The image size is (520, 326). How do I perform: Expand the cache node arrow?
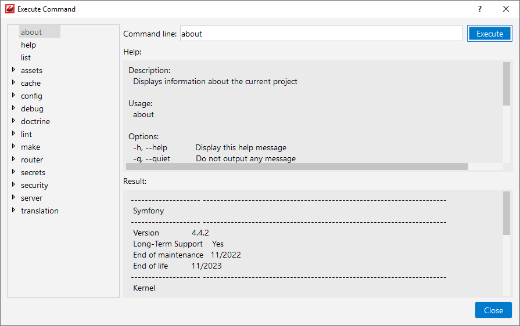(13, 82)
